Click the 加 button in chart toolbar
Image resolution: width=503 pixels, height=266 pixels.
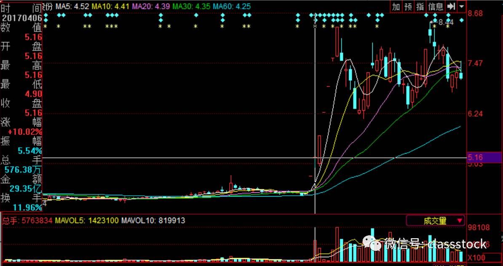[396, 6]
